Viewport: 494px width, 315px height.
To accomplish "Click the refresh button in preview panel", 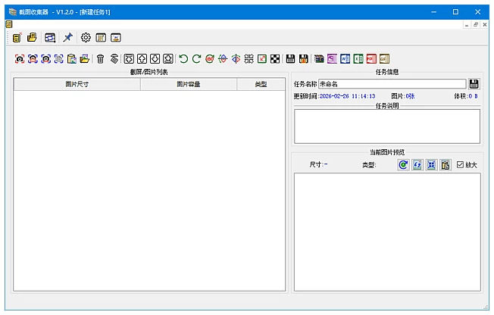I will tap(403, 164).
